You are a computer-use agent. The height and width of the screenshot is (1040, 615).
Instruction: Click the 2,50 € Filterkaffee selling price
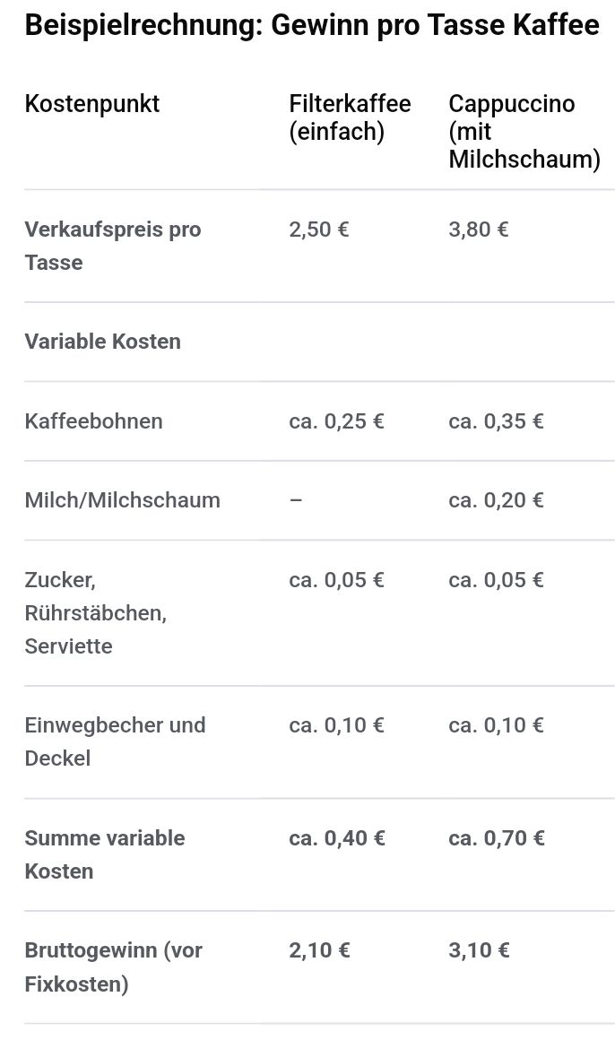(x=319, y=230)
